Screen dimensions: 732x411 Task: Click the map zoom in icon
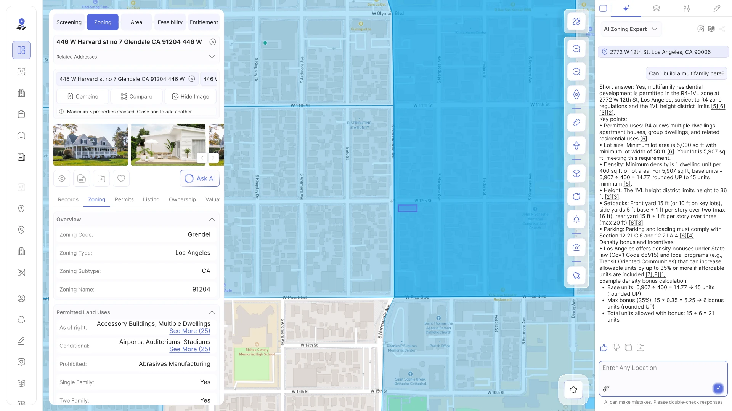point(576,49)
